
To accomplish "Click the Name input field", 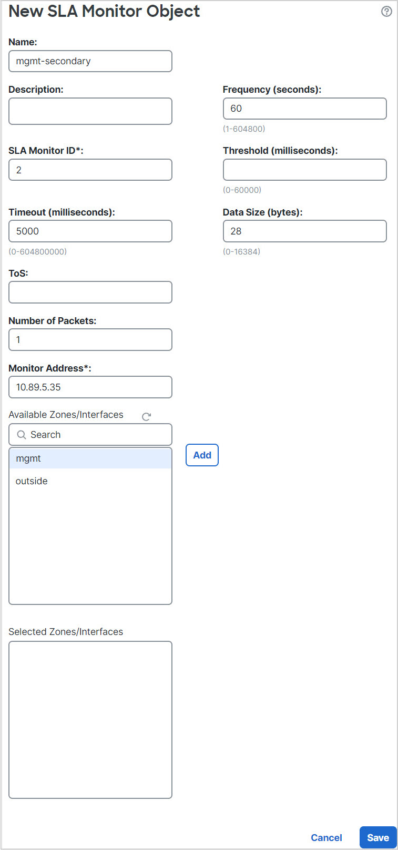I will pos(90,61).
